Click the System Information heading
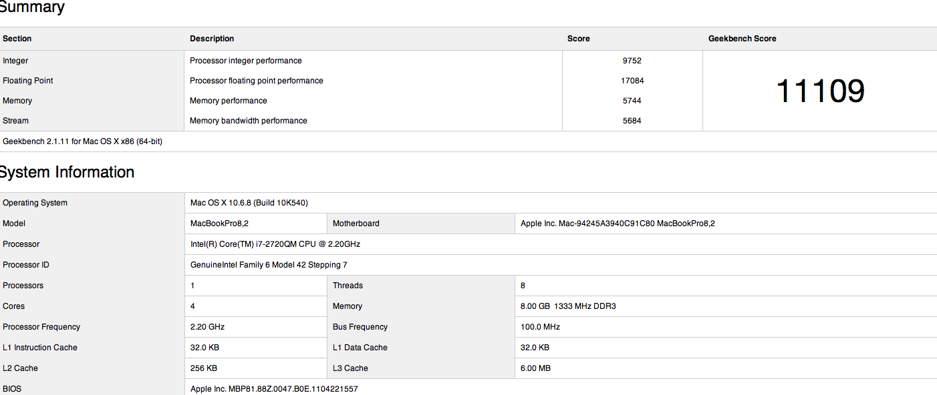This screenshot has width=937, height=395. tap(67, 172)
